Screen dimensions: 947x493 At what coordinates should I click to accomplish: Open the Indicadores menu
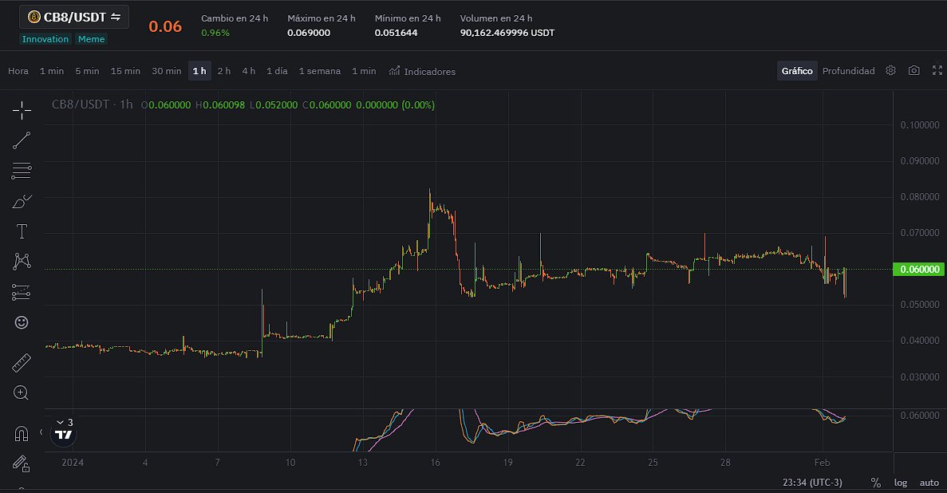(422, 71)
